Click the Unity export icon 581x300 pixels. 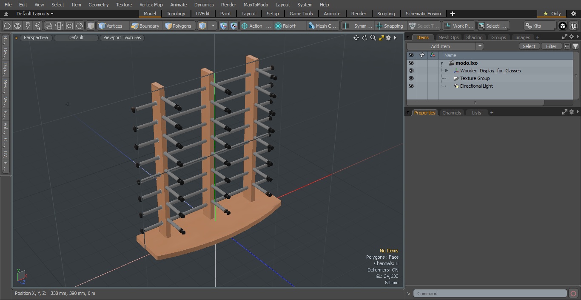563,26
